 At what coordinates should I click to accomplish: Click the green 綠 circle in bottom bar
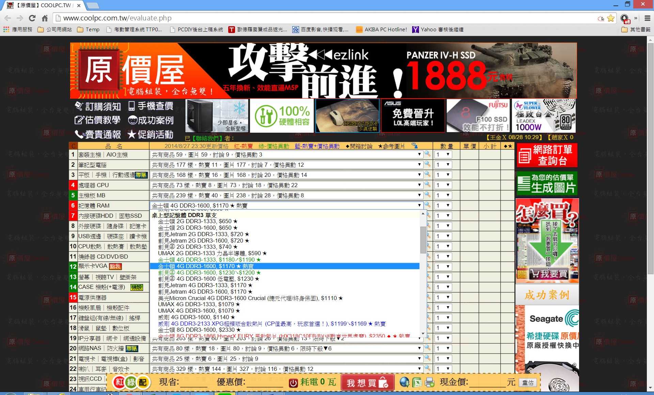point(131,382)
